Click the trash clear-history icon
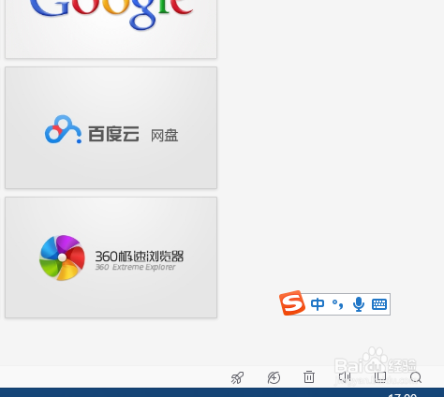This screenshot has height=397, width=444. tap(309, 377)
